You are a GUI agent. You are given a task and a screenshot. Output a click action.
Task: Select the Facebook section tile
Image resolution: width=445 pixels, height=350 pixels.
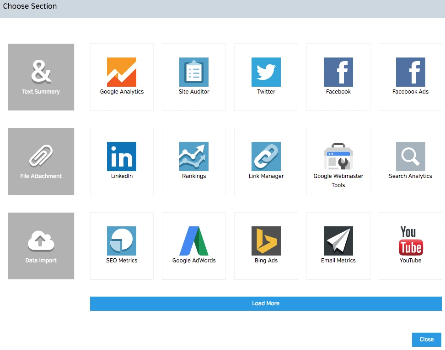pyautogui.click(x=338, y=77)
